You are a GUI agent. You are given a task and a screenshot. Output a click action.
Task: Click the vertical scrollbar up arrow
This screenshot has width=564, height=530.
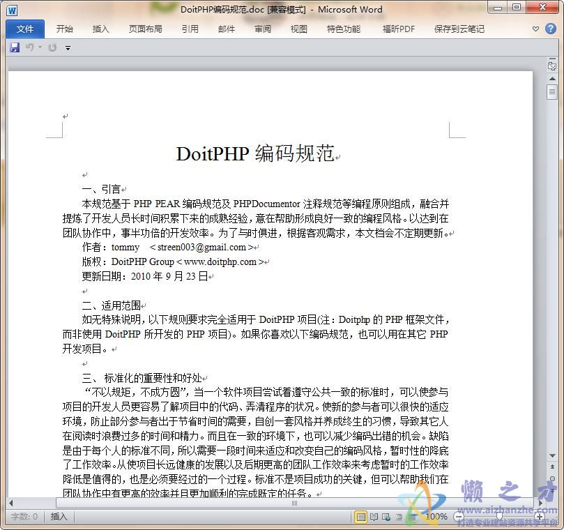click(x=552, y=78)
